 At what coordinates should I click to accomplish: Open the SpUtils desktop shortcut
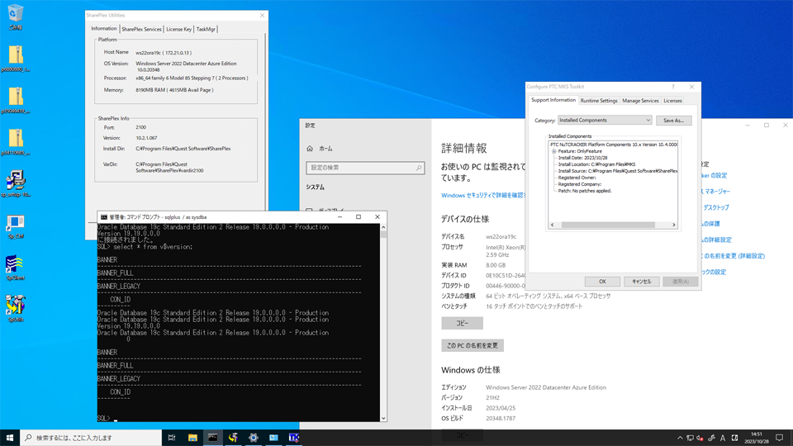click(x=16, y=309)
